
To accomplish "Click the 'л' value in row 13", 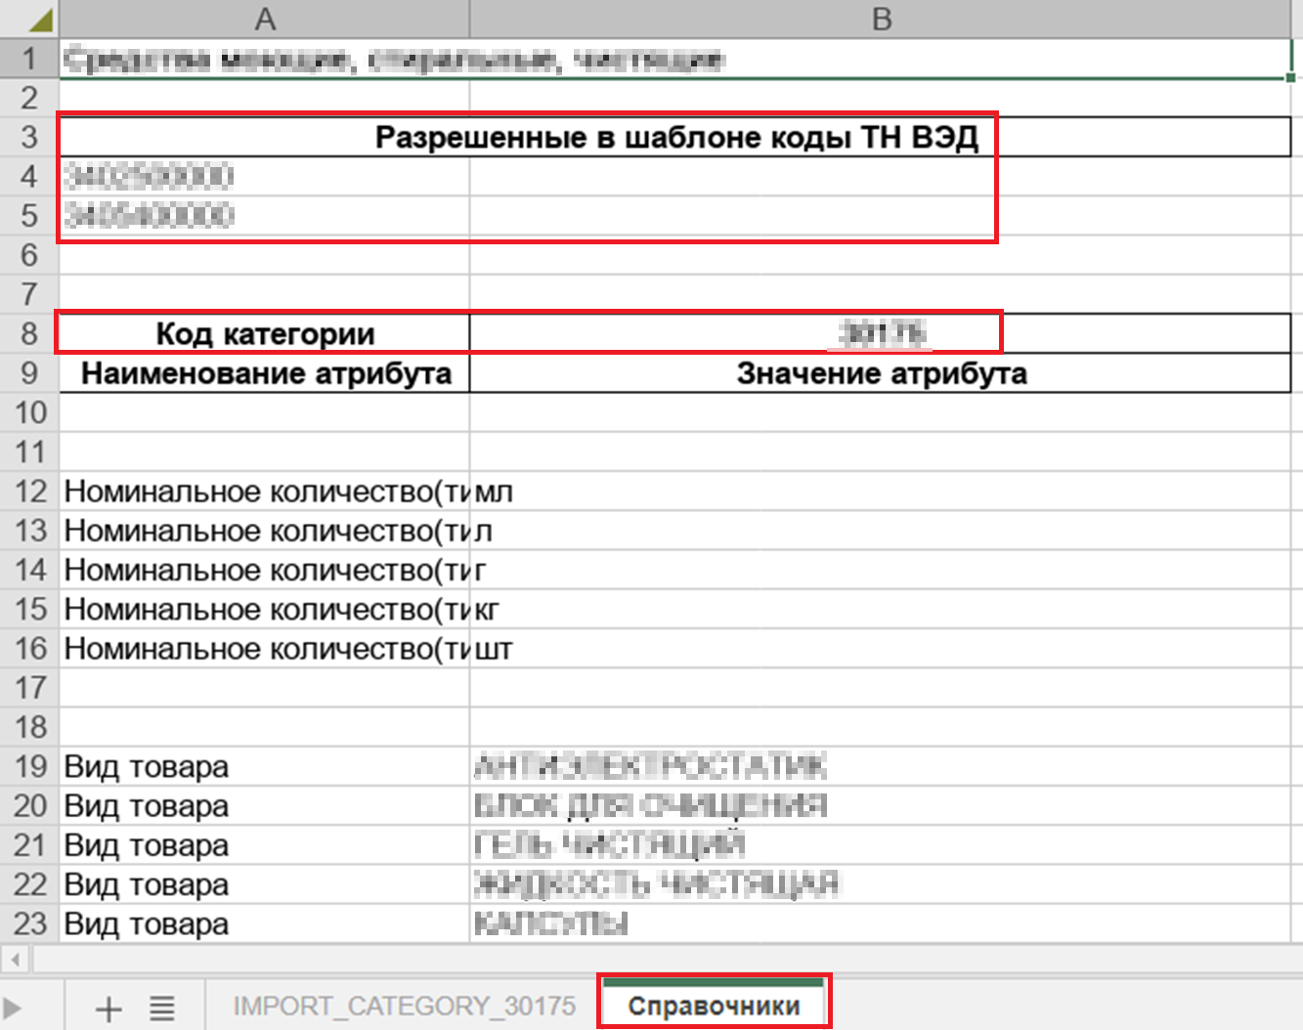I will 881,531.
